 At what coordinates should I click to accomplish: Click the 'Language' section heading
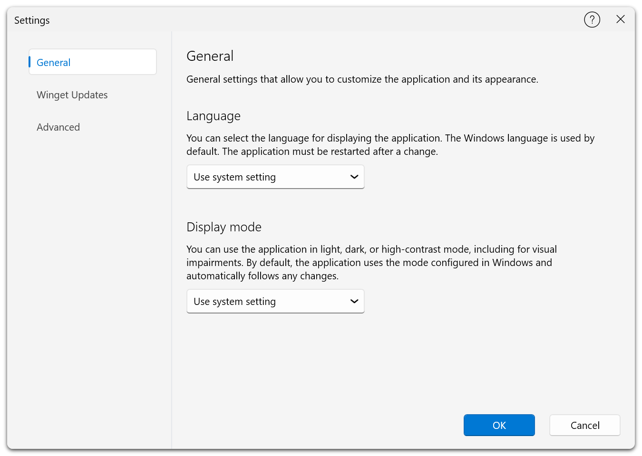[214, 116]
